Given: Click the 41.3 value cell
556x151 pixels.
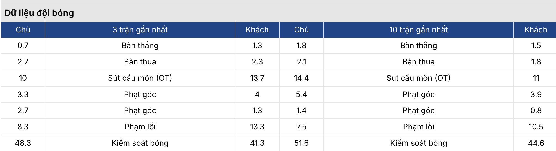Looking at the screenshot, I should click(257, 143).
